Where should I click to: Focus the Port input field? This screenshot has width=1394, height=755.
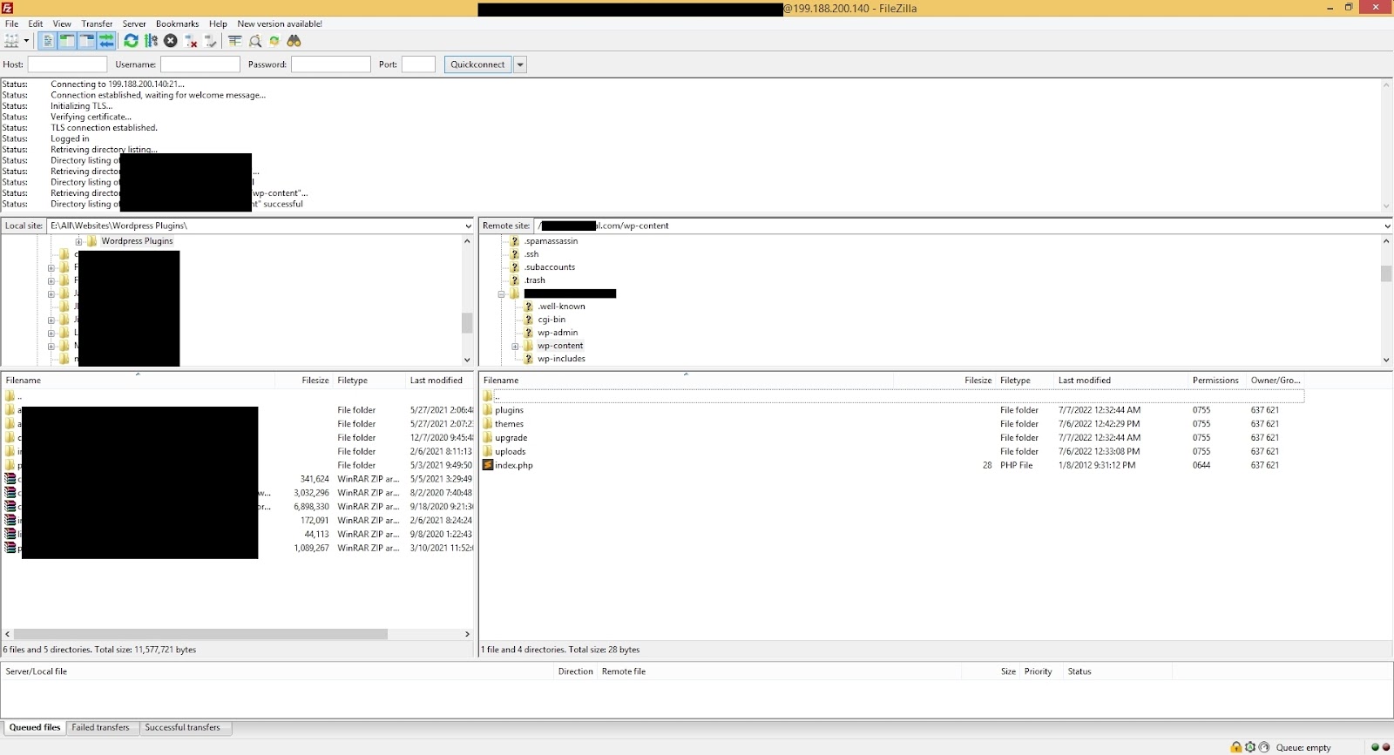pos(418,64)
